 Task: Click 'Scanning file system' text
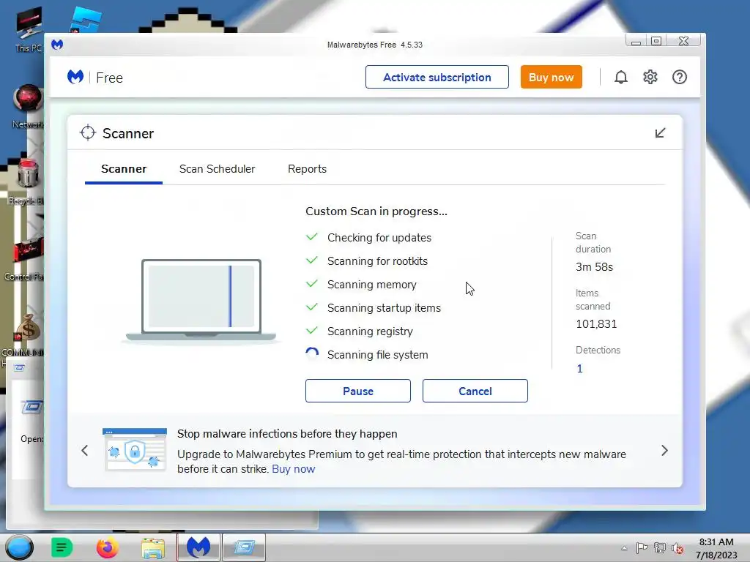377,355
